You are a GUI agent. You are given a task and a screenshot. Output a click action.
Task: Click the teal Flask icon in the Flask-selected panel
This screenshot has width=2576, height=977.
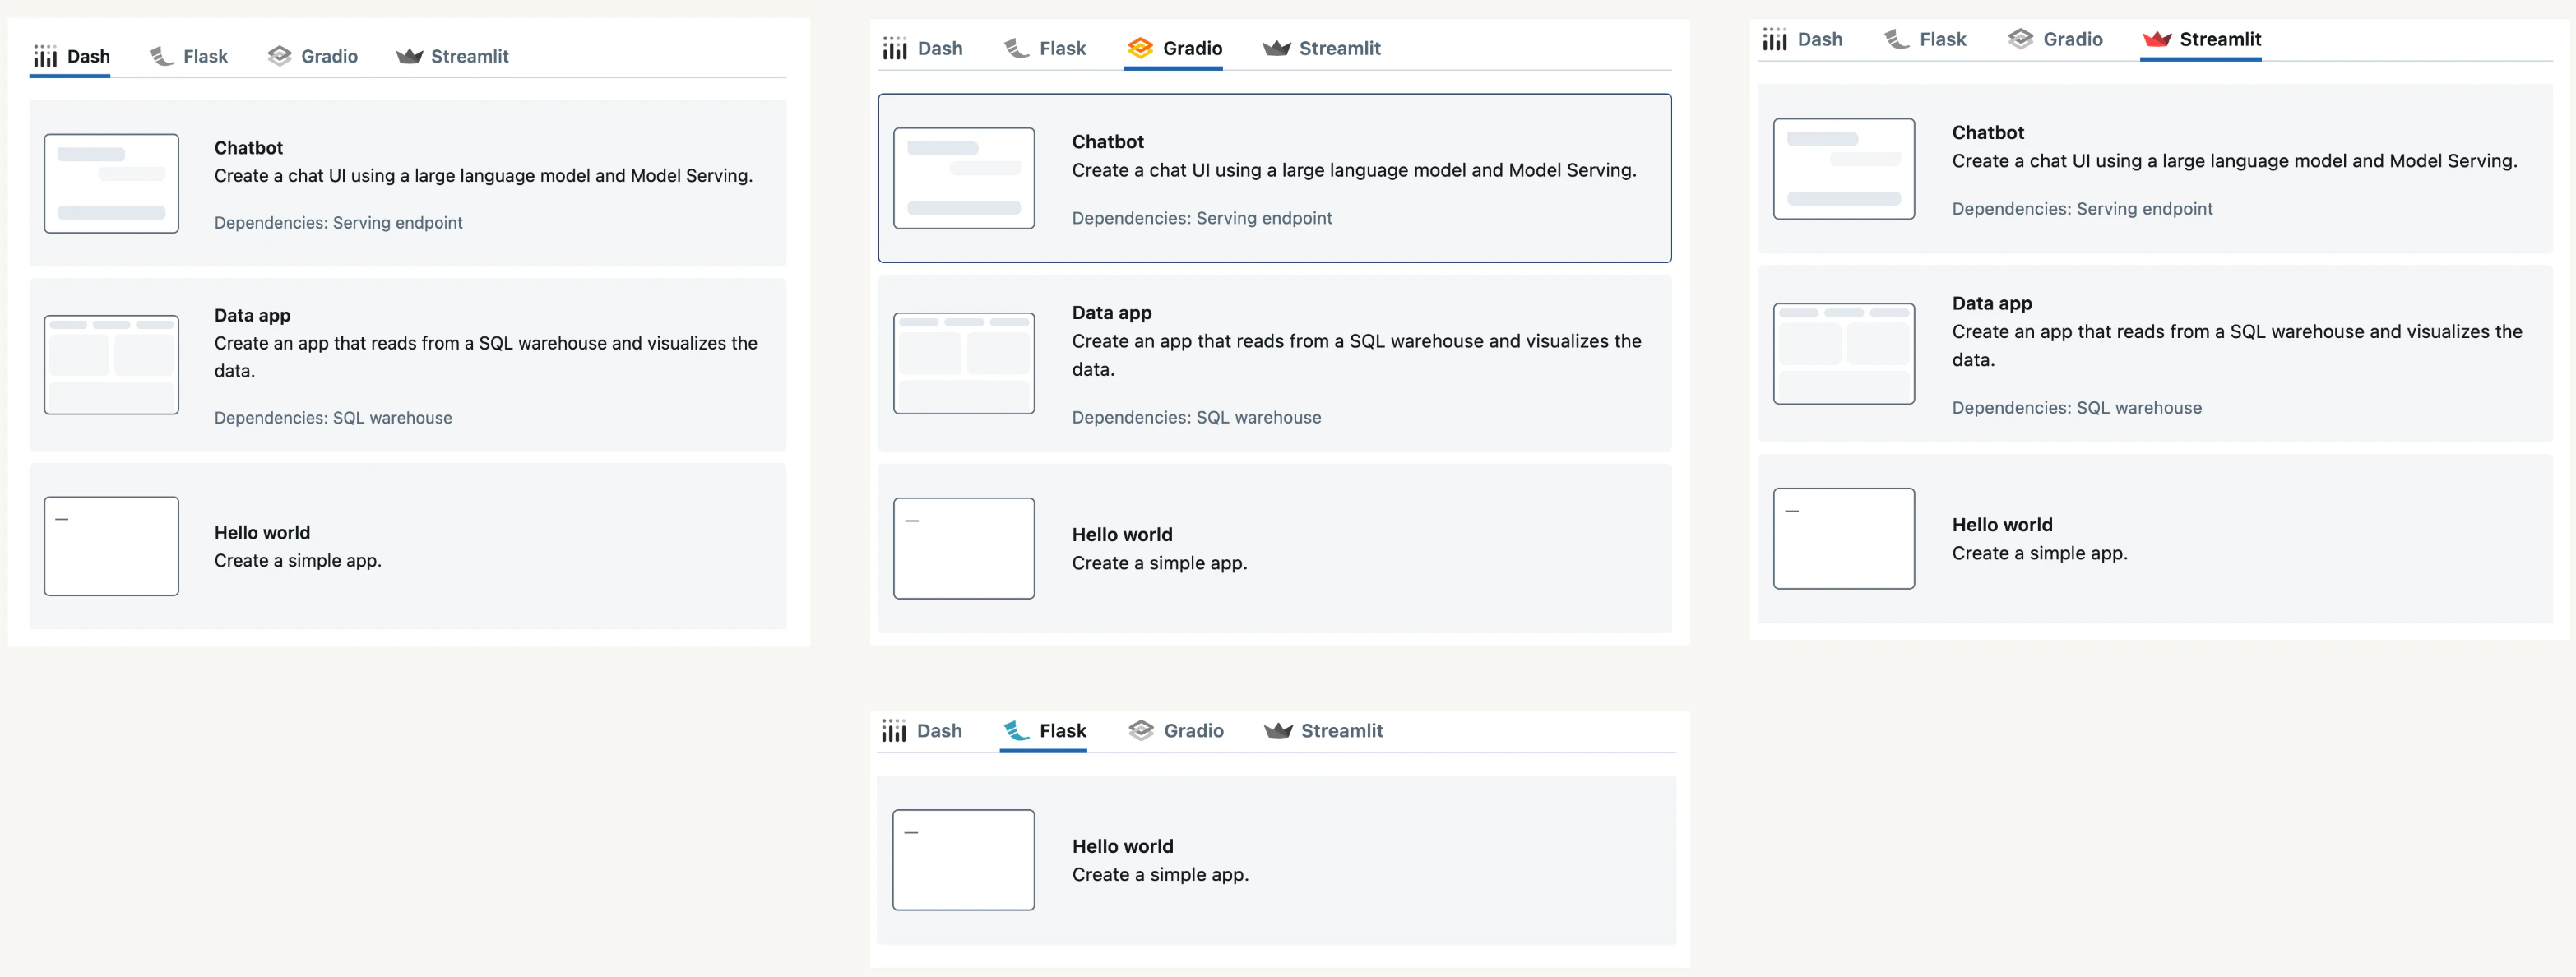click(1017, 731)
